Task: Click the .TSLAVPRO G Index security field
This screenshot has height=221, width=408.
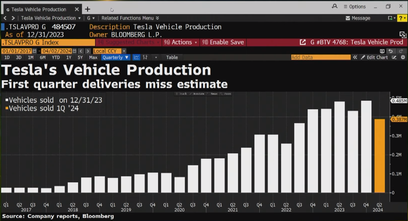Action: [48, 42]
